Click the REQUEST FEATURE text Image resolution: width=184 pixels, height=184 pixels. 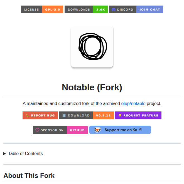(x=141, y=115)
